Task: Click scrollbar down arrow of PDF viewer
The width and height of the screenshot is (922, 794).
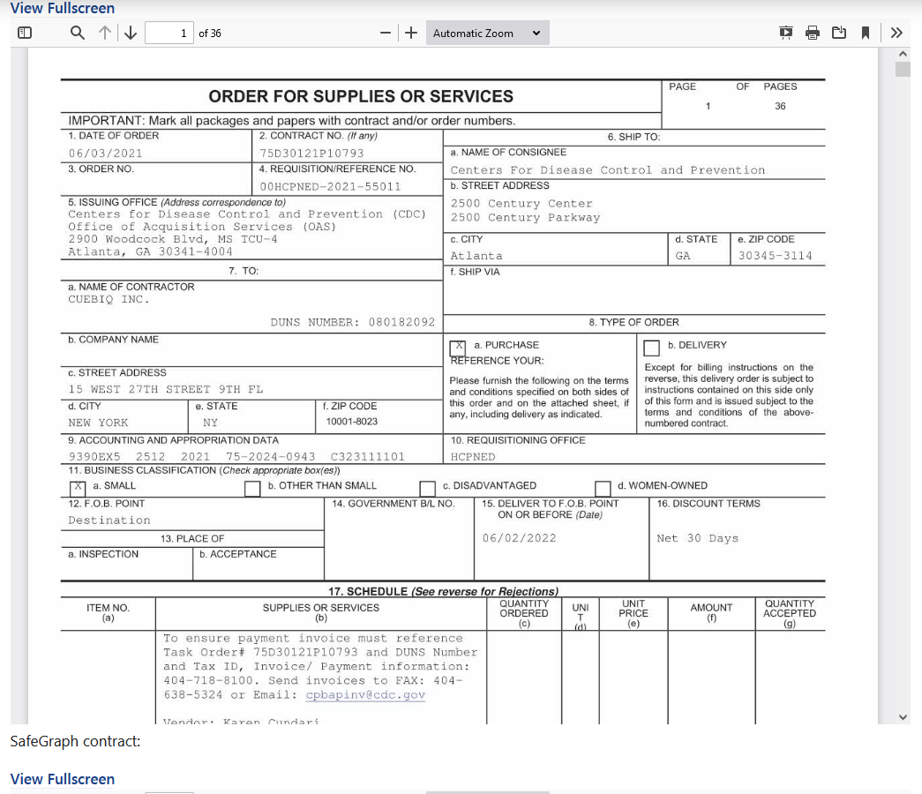Action: [903, 717]
